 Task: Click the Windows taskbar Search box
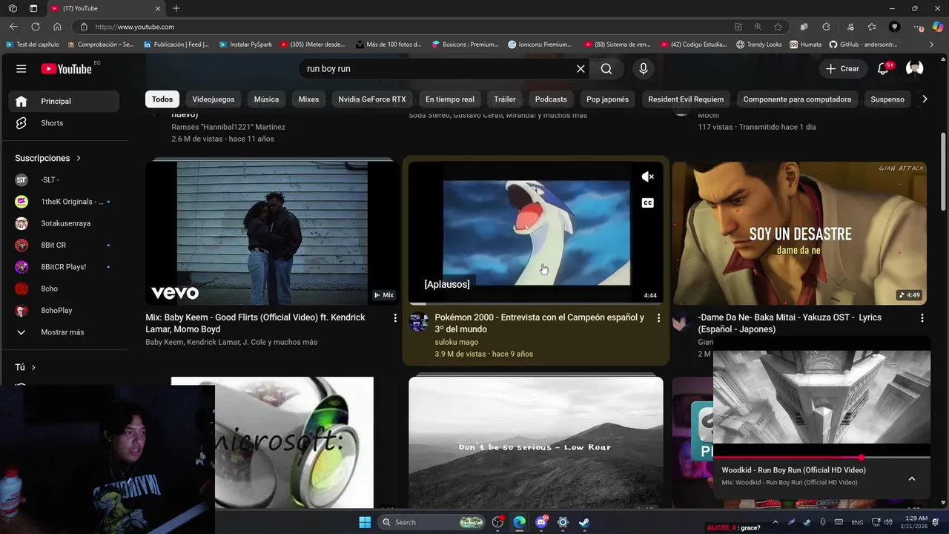(x=433, y=522)
